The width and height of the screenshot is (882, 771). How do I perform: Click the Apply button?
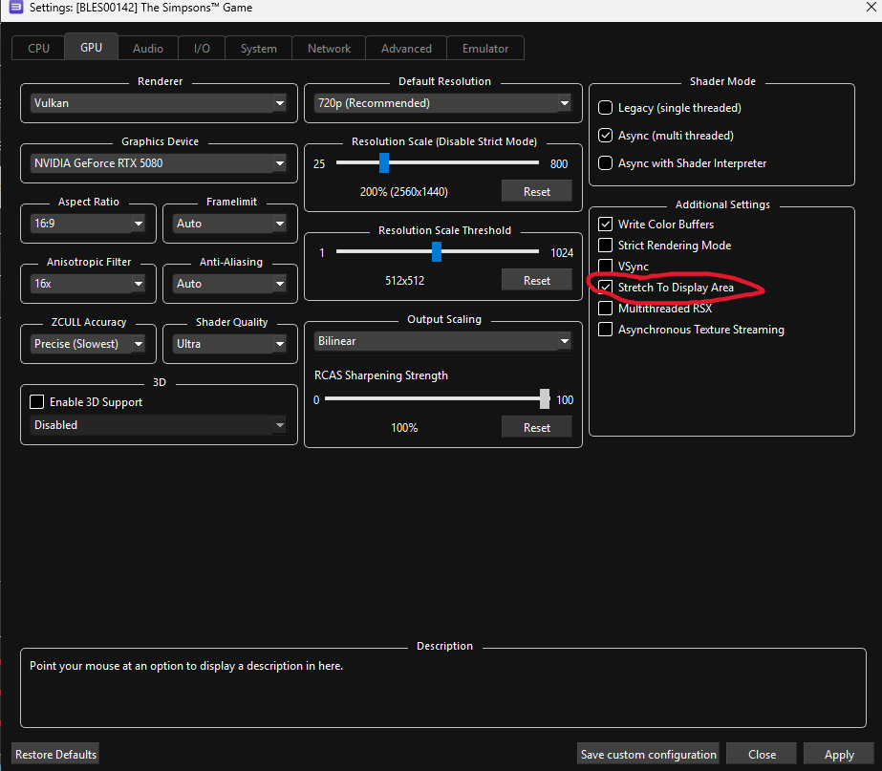pyautogui.click(x=839, y=754)
